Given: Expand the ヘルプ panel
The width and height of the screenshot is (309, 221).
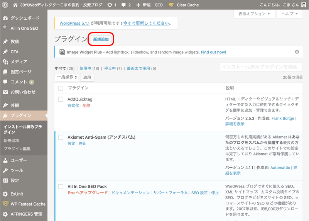Looking at the screenshot, I should pos(290,14).
